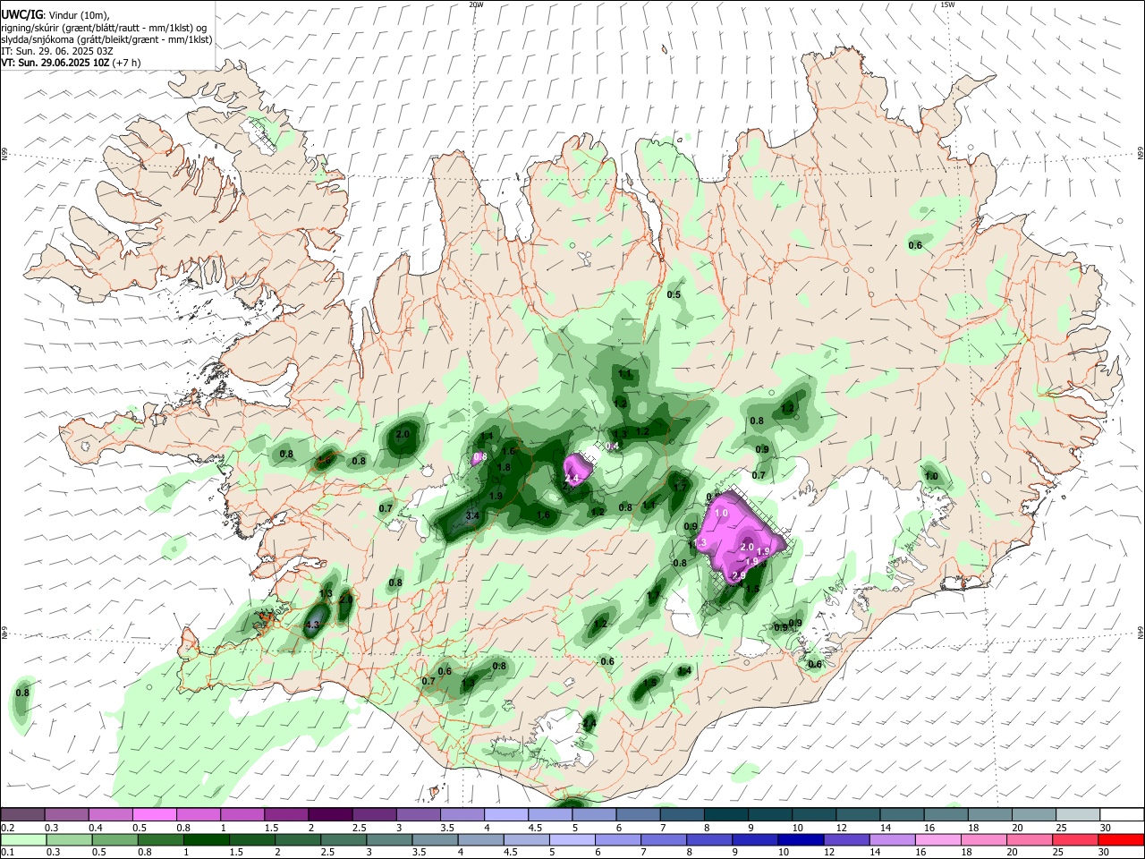
Task: Pick the light gray swatch labeled 25 in top legend row
Action: click(1078, 814)
